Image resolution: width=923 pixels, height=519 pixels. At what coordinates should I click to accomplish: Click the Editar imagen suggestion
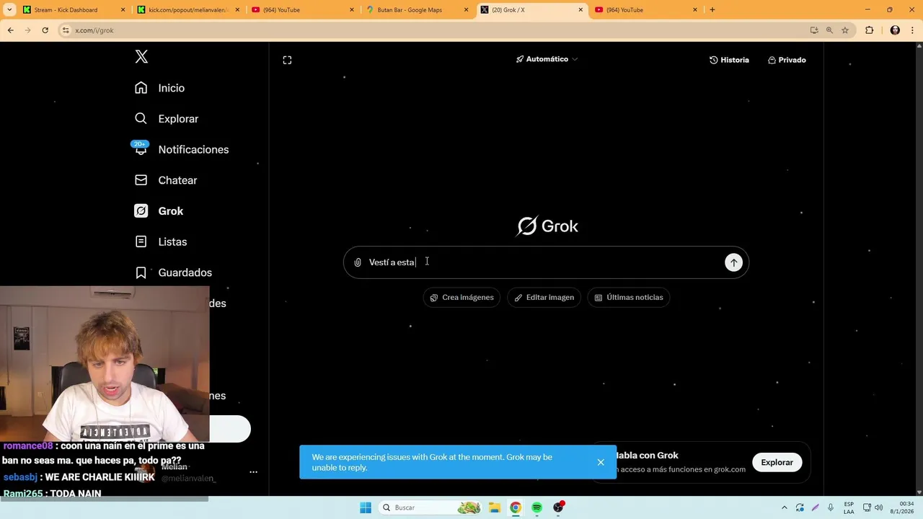544,298
